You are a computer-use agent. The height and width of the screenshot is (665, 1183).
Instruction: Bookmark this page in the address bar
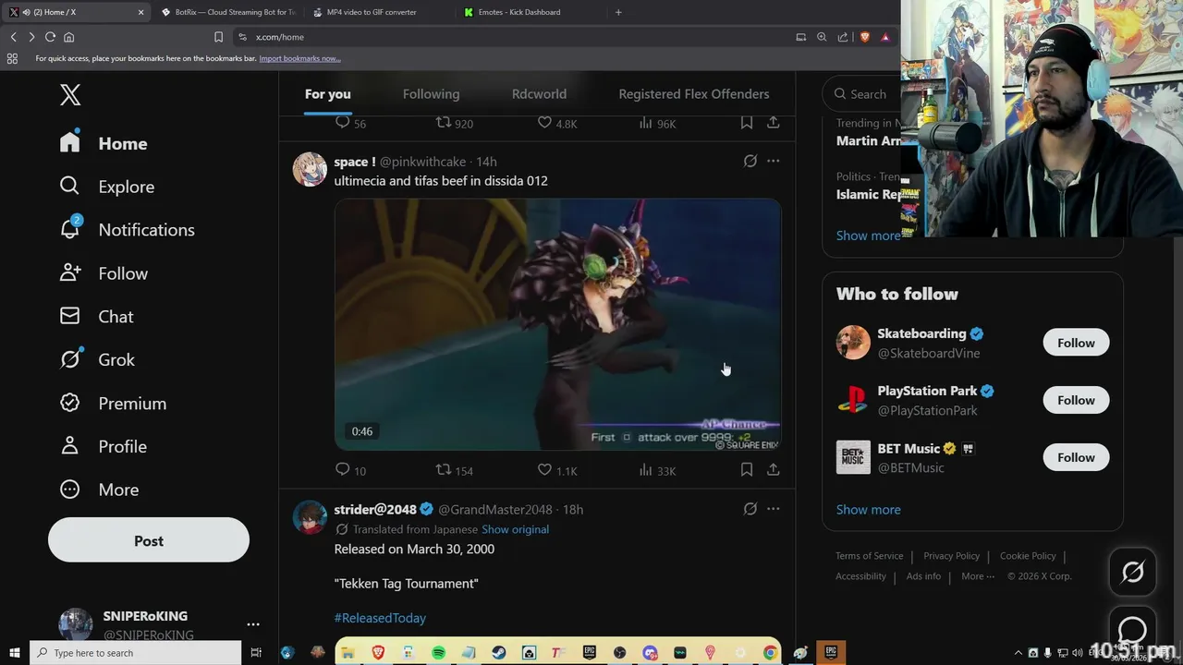(218, 37)
